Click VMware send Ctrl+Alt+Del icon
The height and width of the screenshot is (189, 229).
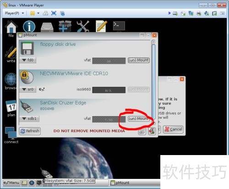[x=45, y=13]
